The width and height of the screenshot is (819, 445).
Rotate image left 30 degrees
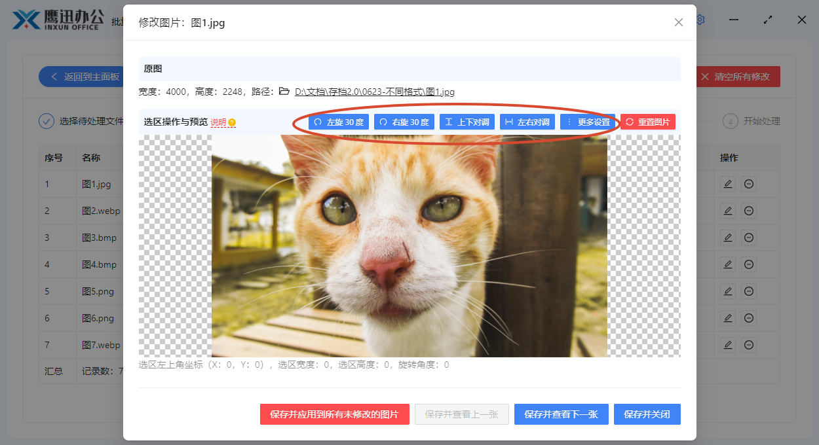[x=339, y=122]
